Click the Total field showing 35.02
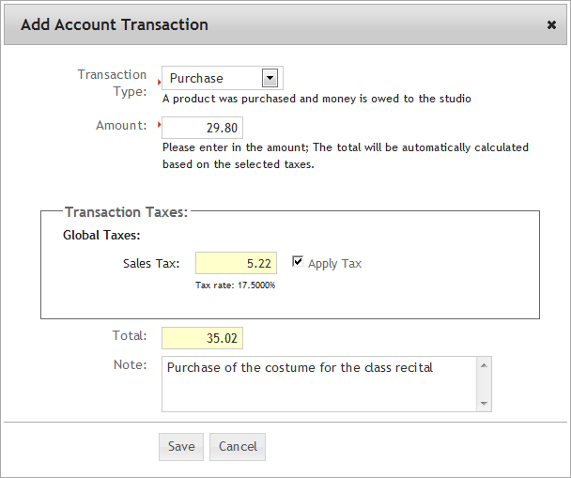Screen dimensions: 571x478 pyautogui.click(x=202, y=338)
